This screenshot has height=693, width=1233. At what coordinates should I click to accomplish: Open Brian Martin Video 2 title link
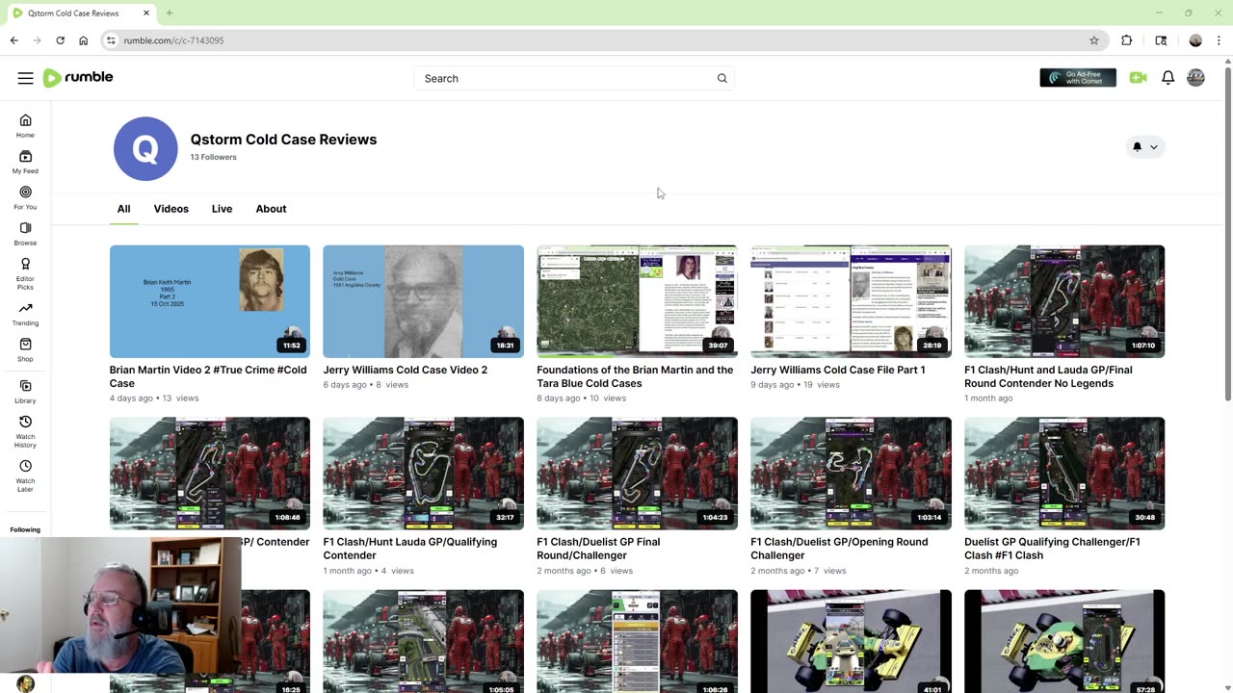tap(208, 376)
